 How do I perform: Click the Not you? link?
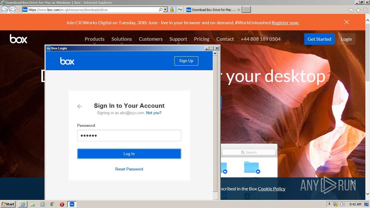(x=154, y=113)
